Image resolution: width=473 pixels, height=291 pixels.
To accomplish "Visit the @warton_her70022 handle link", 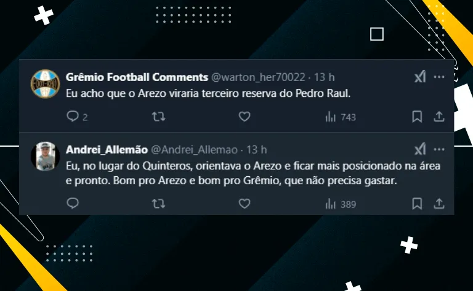I will tap(258, 77).
